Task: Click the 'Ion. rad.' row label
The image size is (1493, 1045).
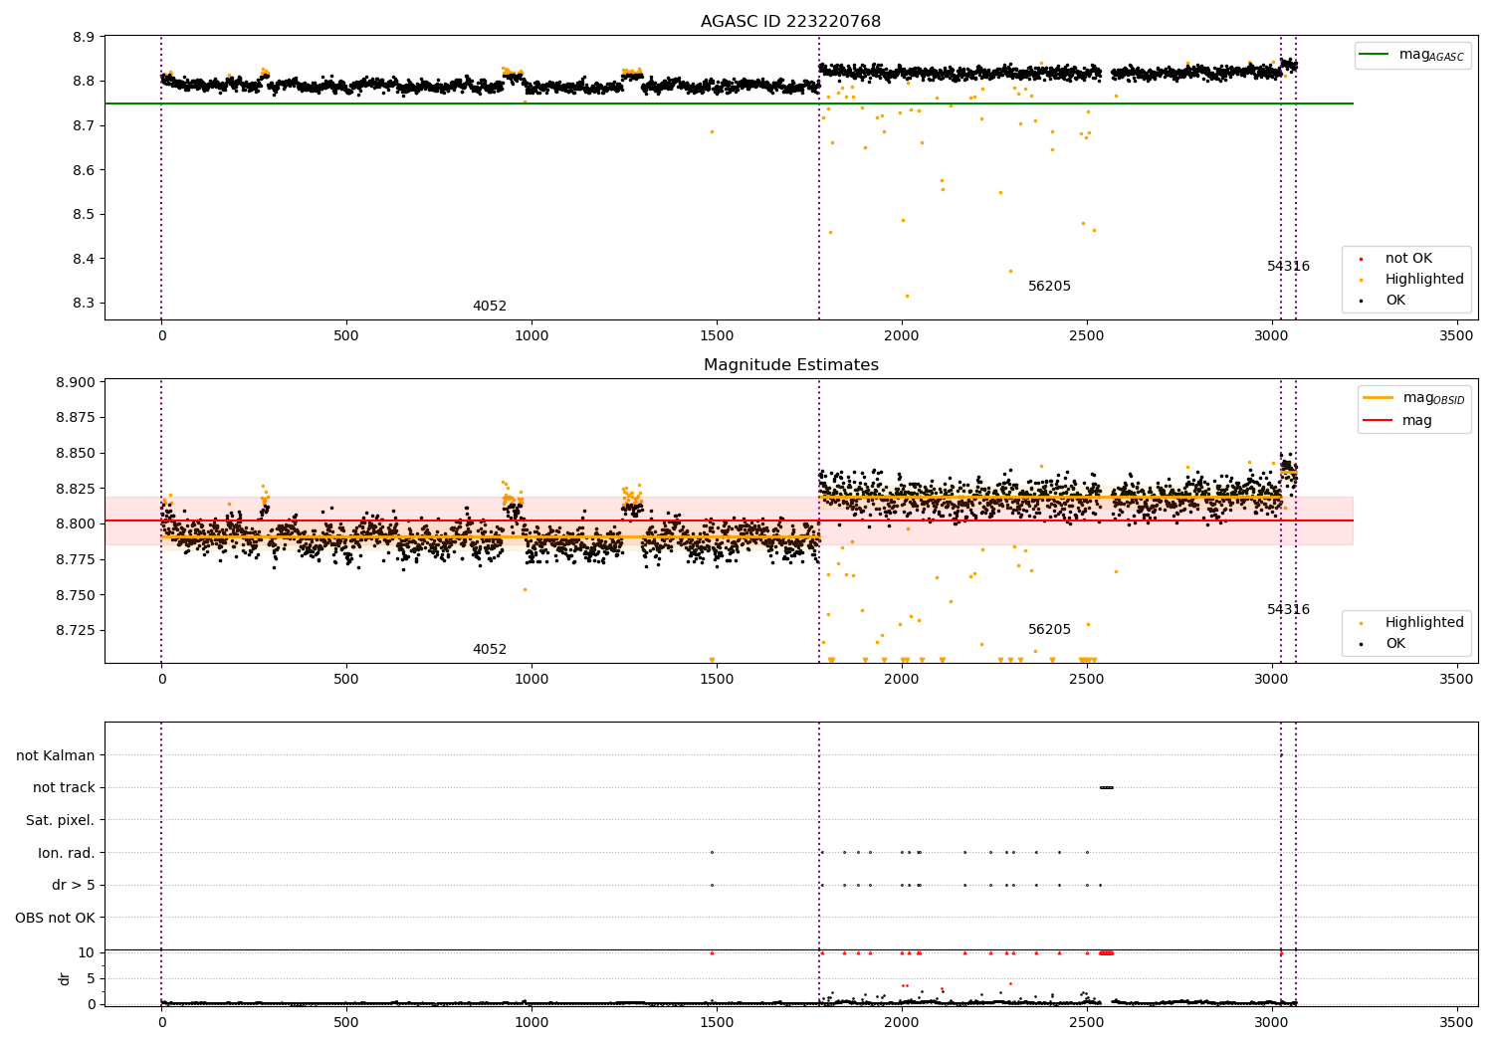Action: click(x=67, y=853)
